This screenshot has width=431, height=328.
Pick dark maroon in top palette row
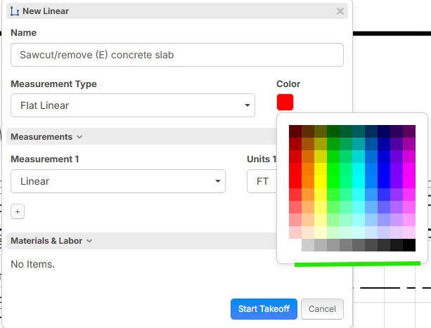click(295, 131)
